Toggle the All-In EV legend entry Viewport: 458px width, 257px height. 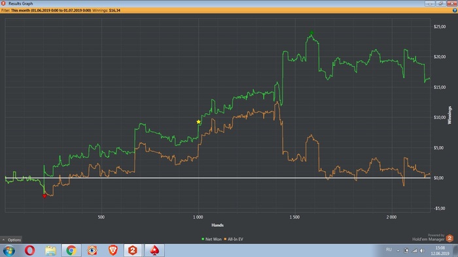234,239
